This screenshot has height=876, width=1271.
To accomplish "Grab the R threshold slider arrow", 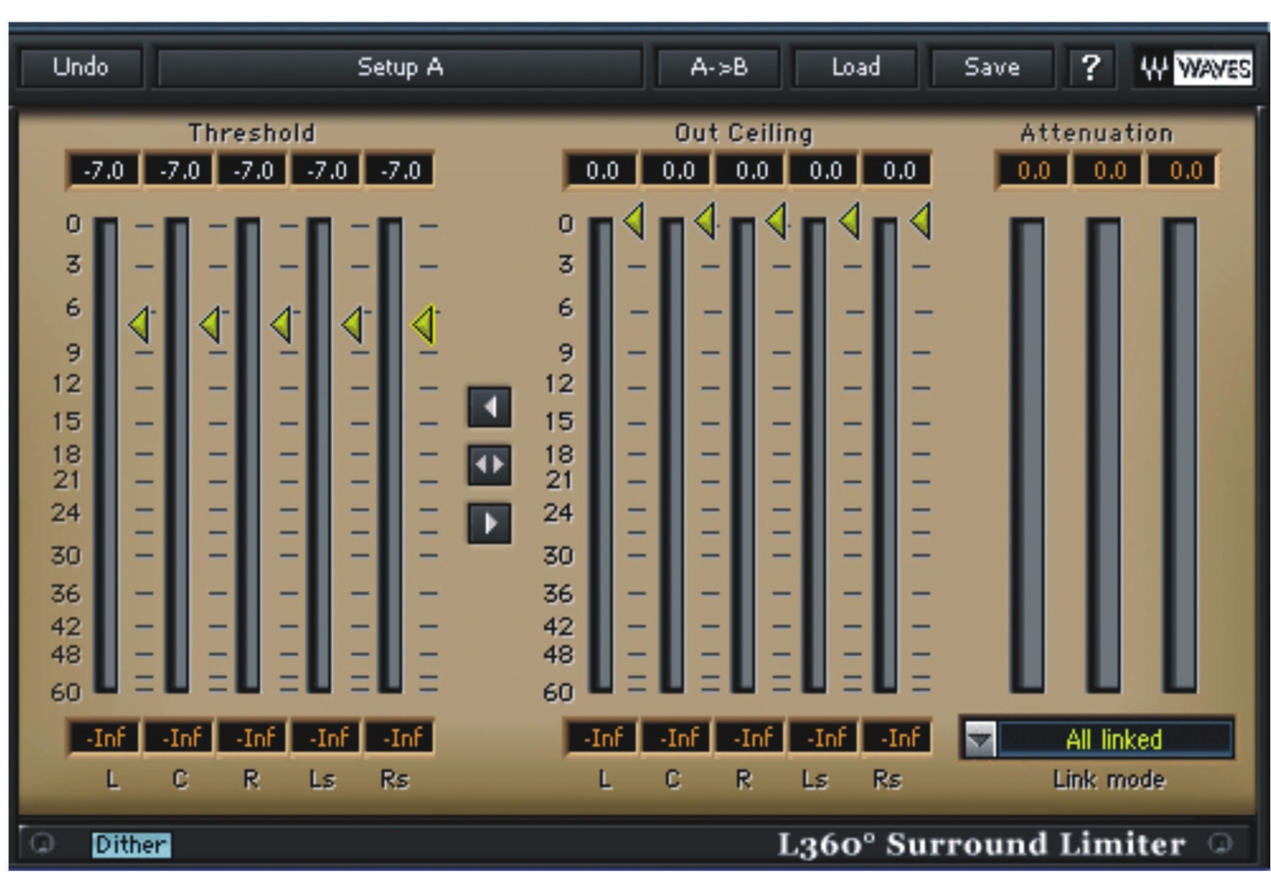I will [283, 324].
